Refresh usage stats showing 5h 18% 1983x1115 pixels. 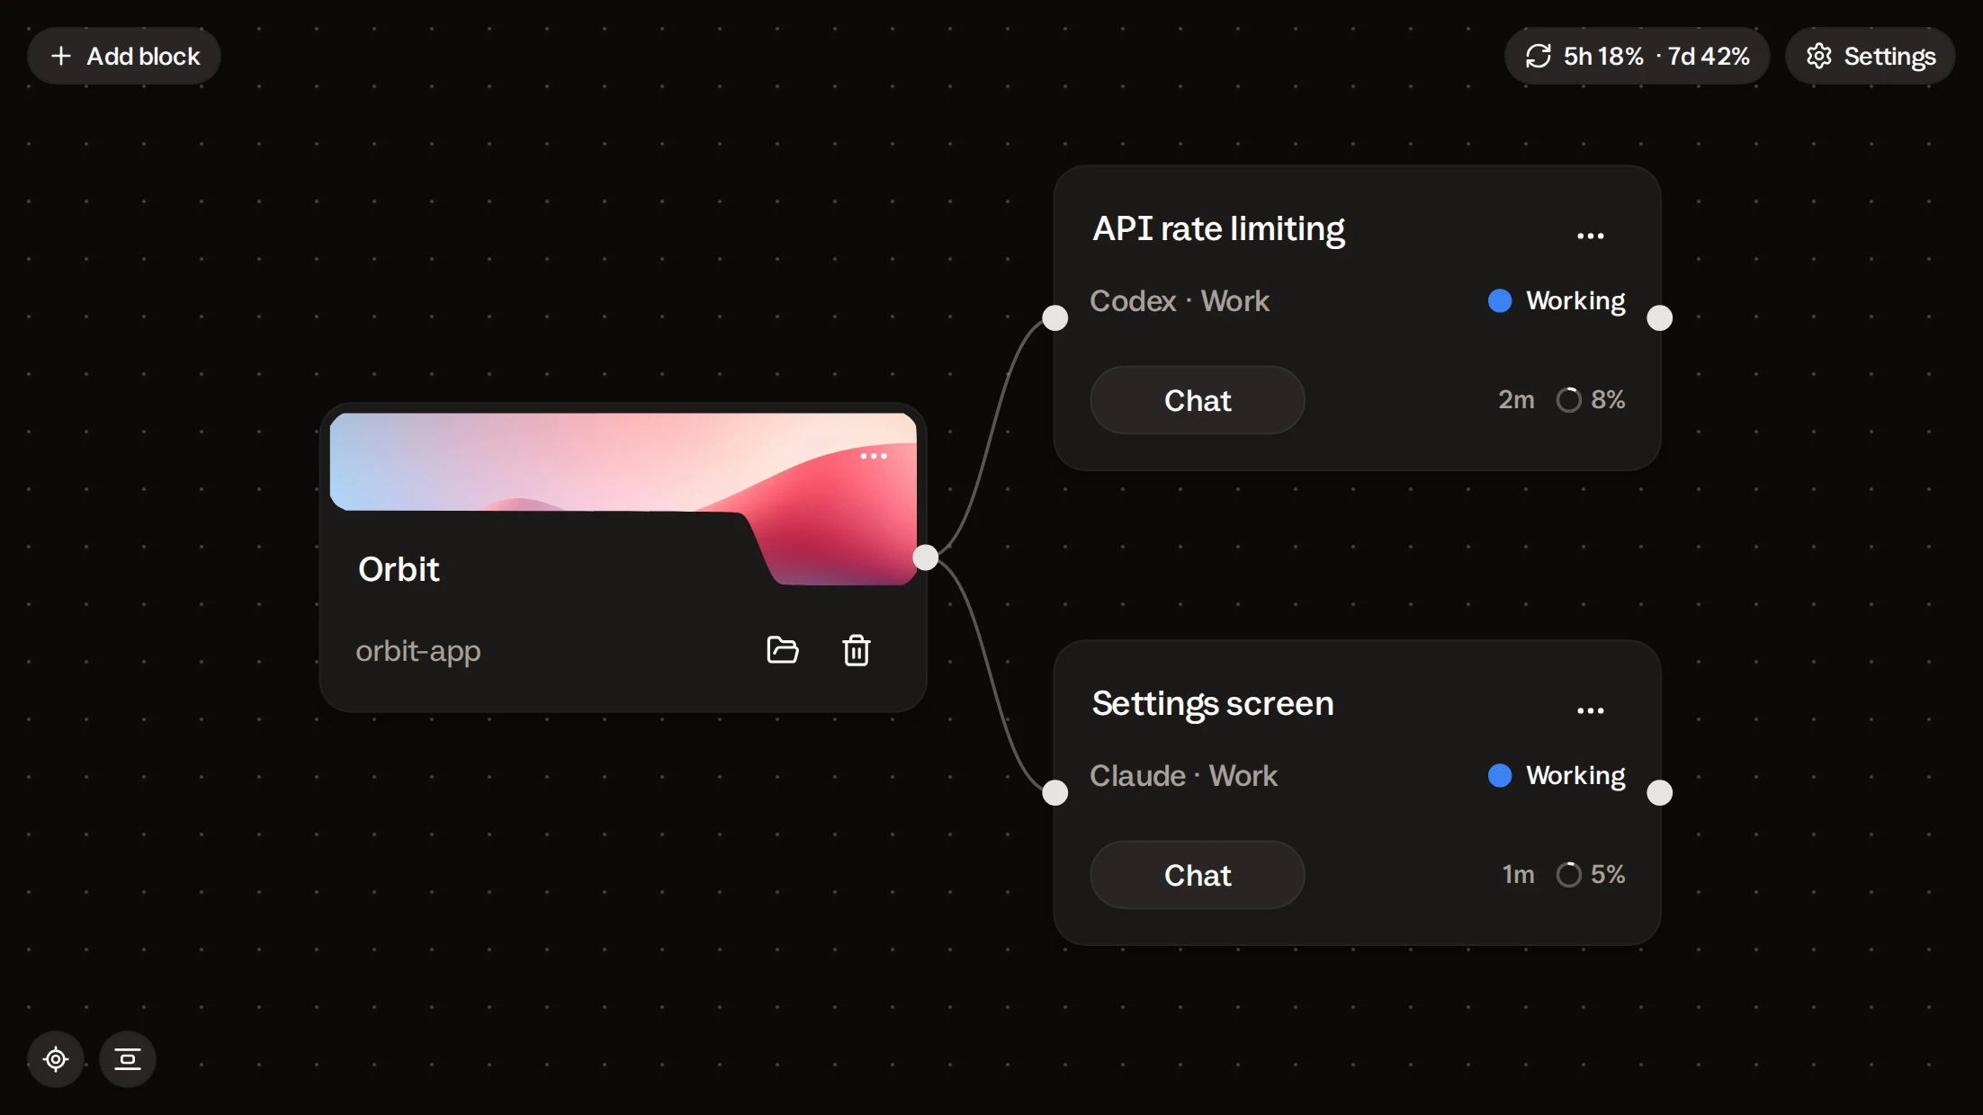pyautogui.click(x=1637, y=56)
